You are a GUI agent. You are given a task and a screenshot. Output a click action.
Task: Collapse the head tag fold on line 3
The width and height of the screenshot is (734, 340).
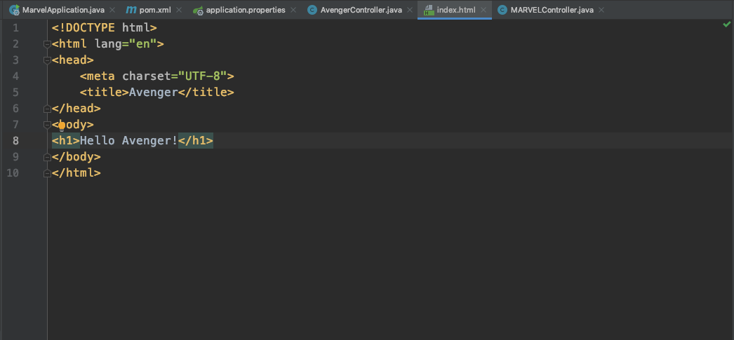tap(47, 60)
